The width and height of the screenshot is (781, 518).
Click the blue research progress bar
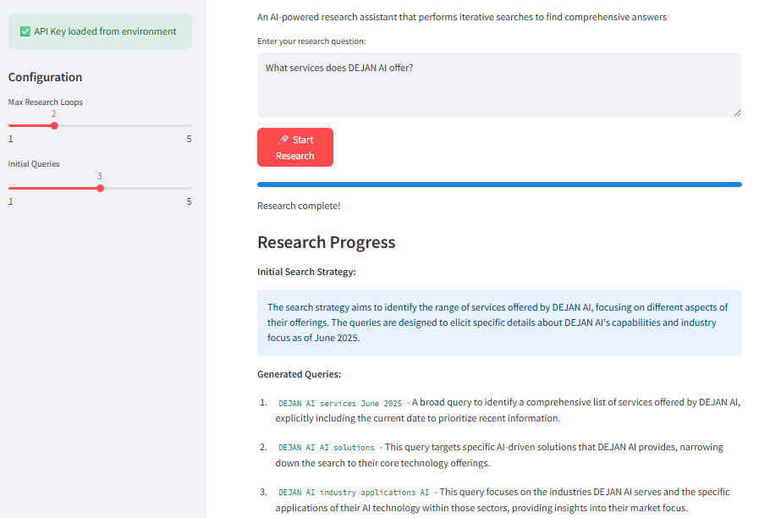[499, 185]
